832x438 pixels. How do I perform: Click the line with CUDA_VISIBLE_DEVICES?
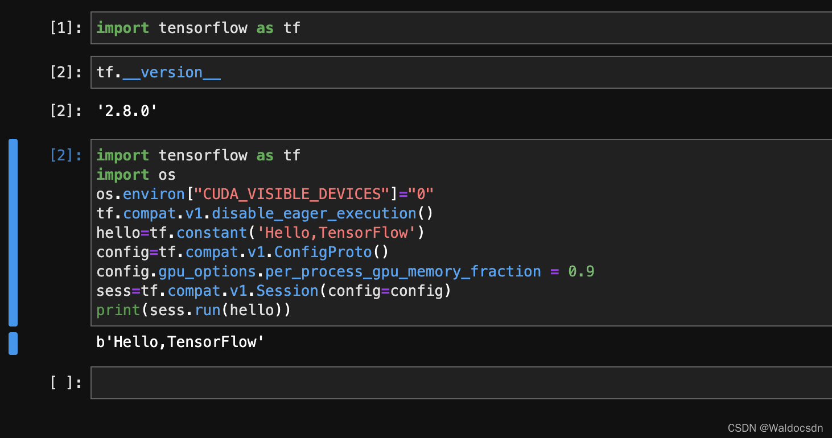tap(265, 194)
